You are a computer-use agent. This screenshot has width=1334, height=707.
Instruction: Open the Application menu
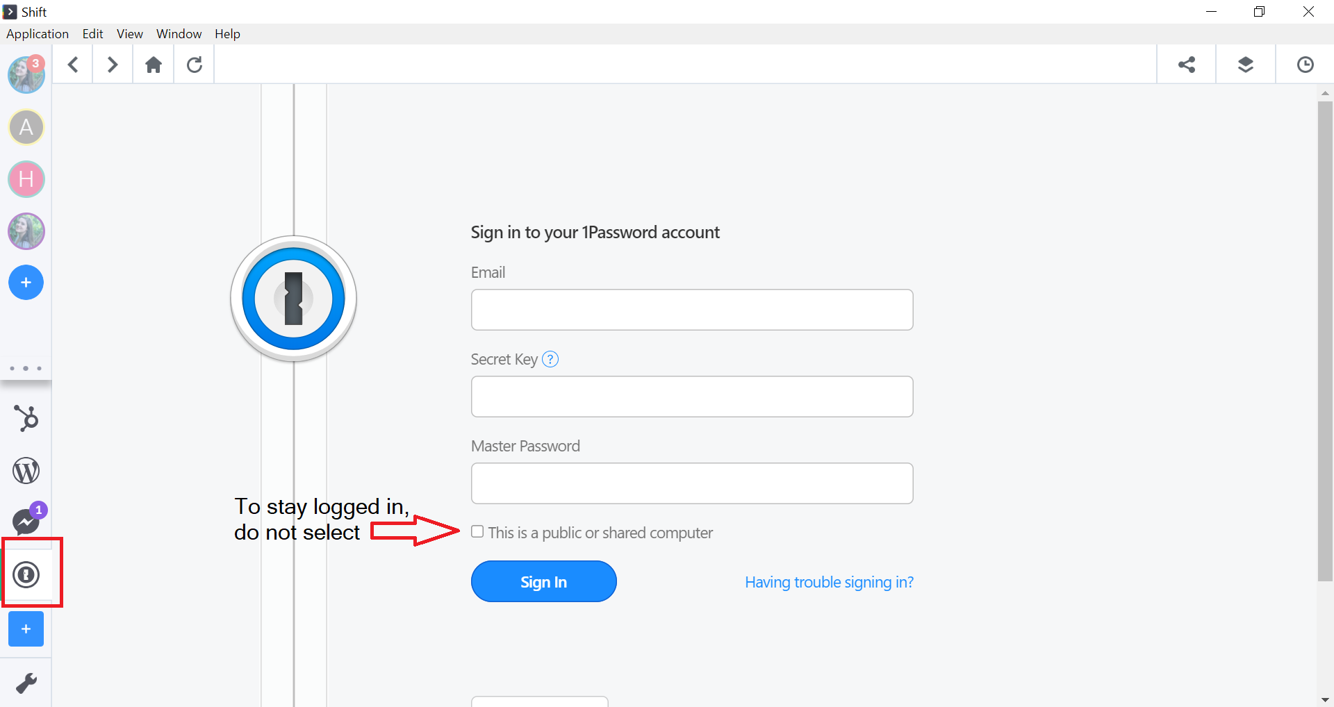[x=38, y=34]
